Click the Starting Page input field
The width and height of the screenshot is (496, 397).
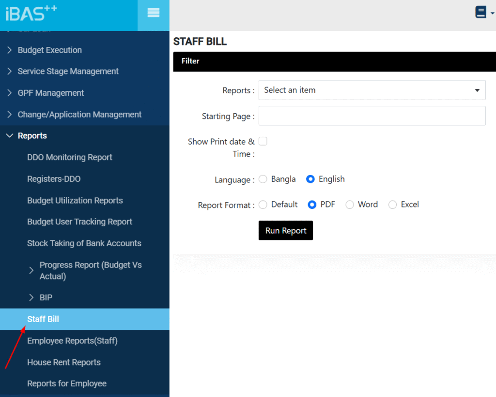point(372,116)
